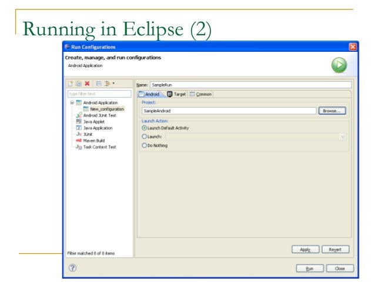Viewport: 375px width, 282px height.
Task: Click the help question mark icon
Action: (72, 268)
